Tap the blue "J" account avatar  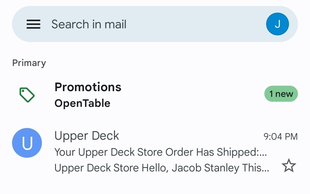click(277, 24)
